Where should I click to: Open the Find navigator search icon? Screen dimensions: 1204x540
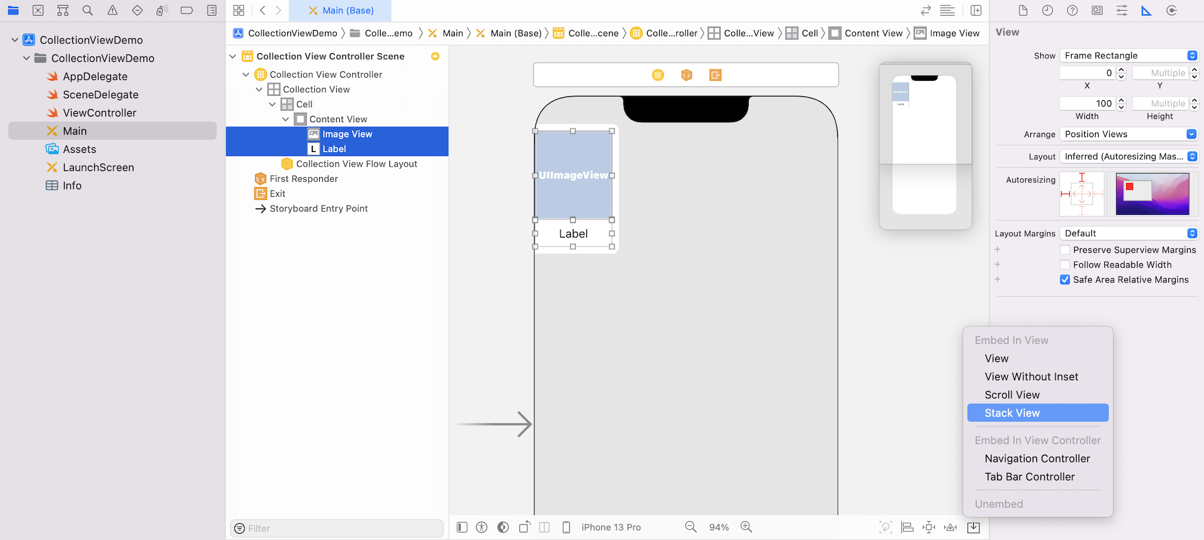coord(88,11)
